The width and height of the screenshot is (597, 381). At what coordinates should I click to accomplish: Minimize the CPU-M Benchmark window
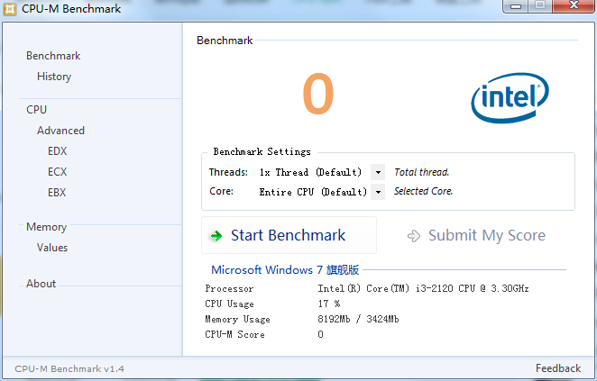point(516,5)
